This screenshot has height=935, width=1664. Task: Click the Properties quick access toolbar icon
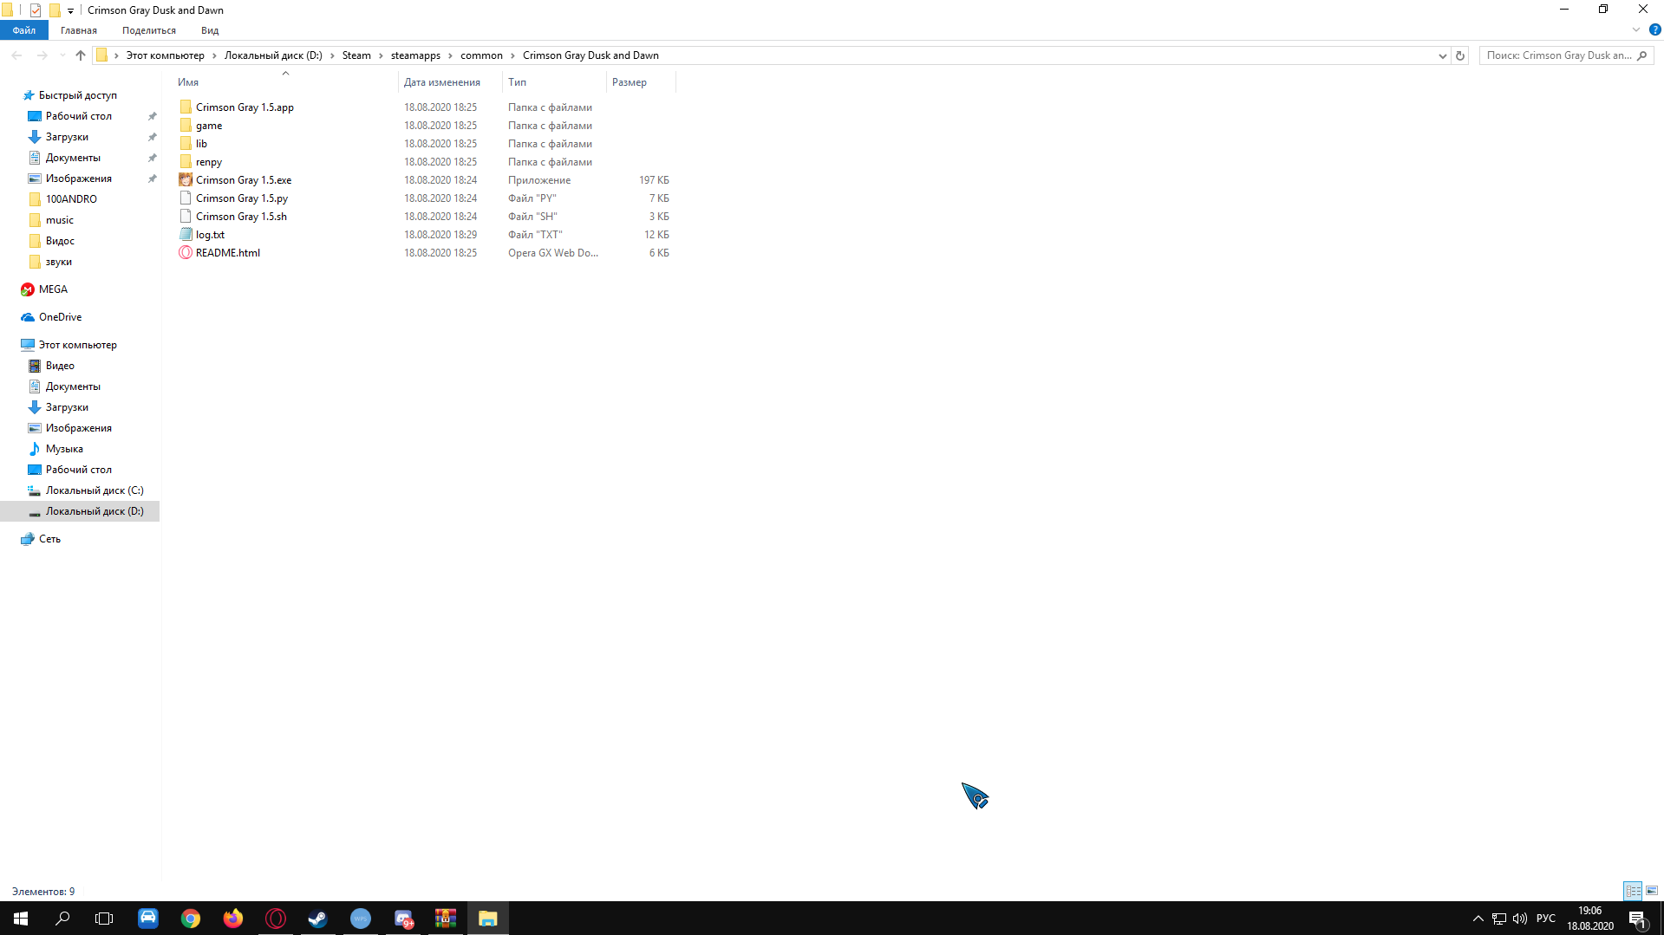[x=36, y=10]
